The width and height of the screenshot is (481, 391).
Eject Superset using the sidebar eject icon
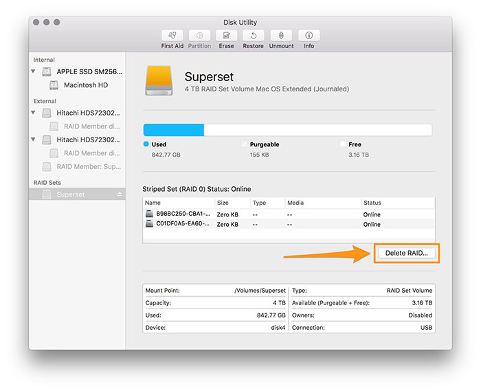click(120, 194)
